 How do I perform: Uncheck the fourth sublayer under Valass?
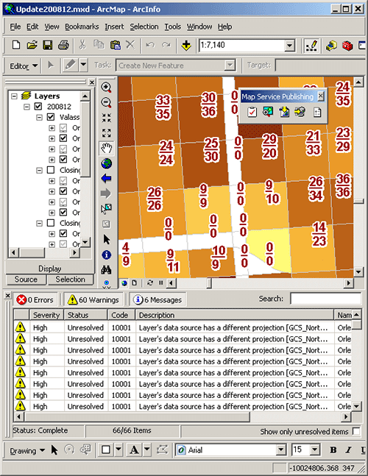pos(63,160)
